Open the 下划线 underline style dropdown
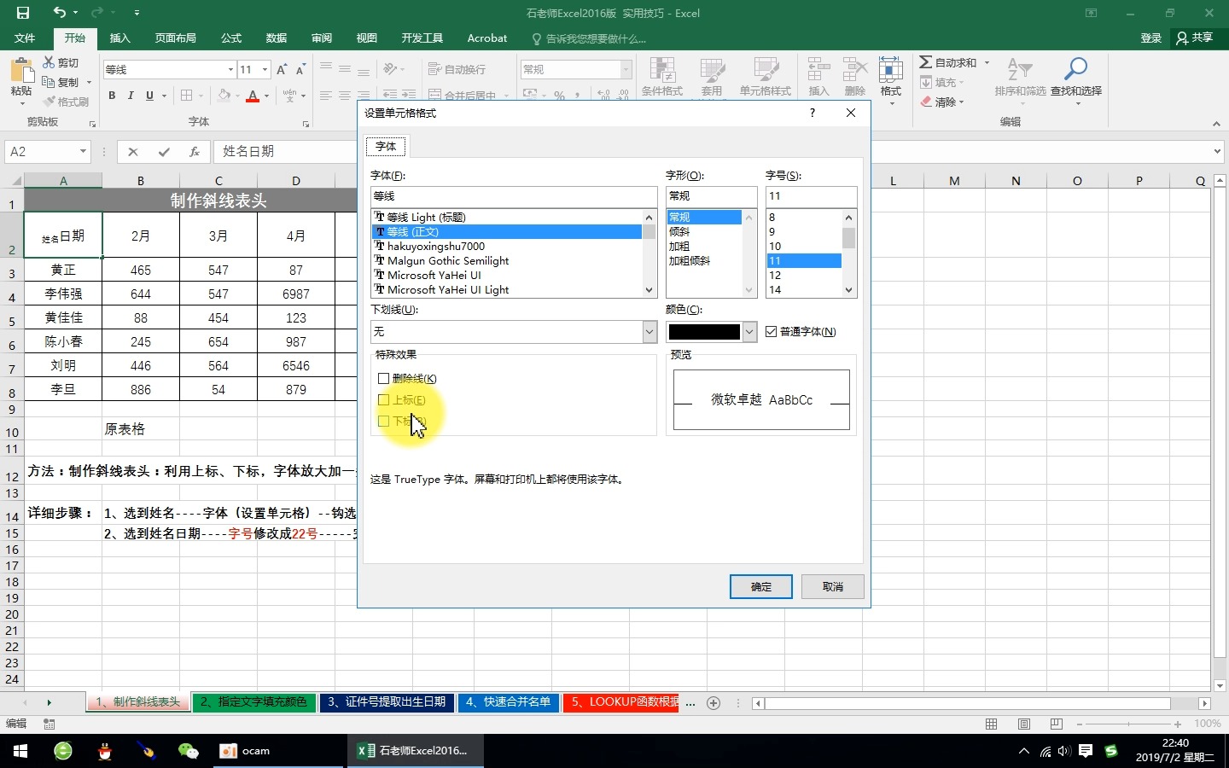 click(x=649, y=332)
